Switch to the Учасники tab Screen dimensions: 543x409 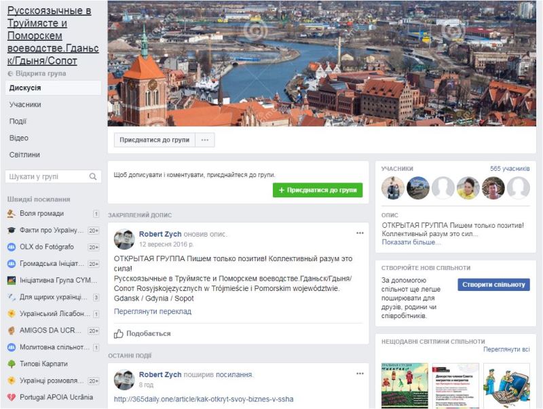(x=25, y=104)
